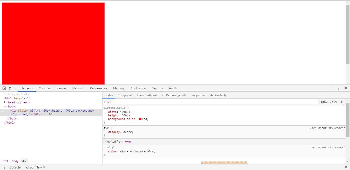This screenshot has height=170, width=350.
Task: Close the bottom drawer panel
Action: 345,167
